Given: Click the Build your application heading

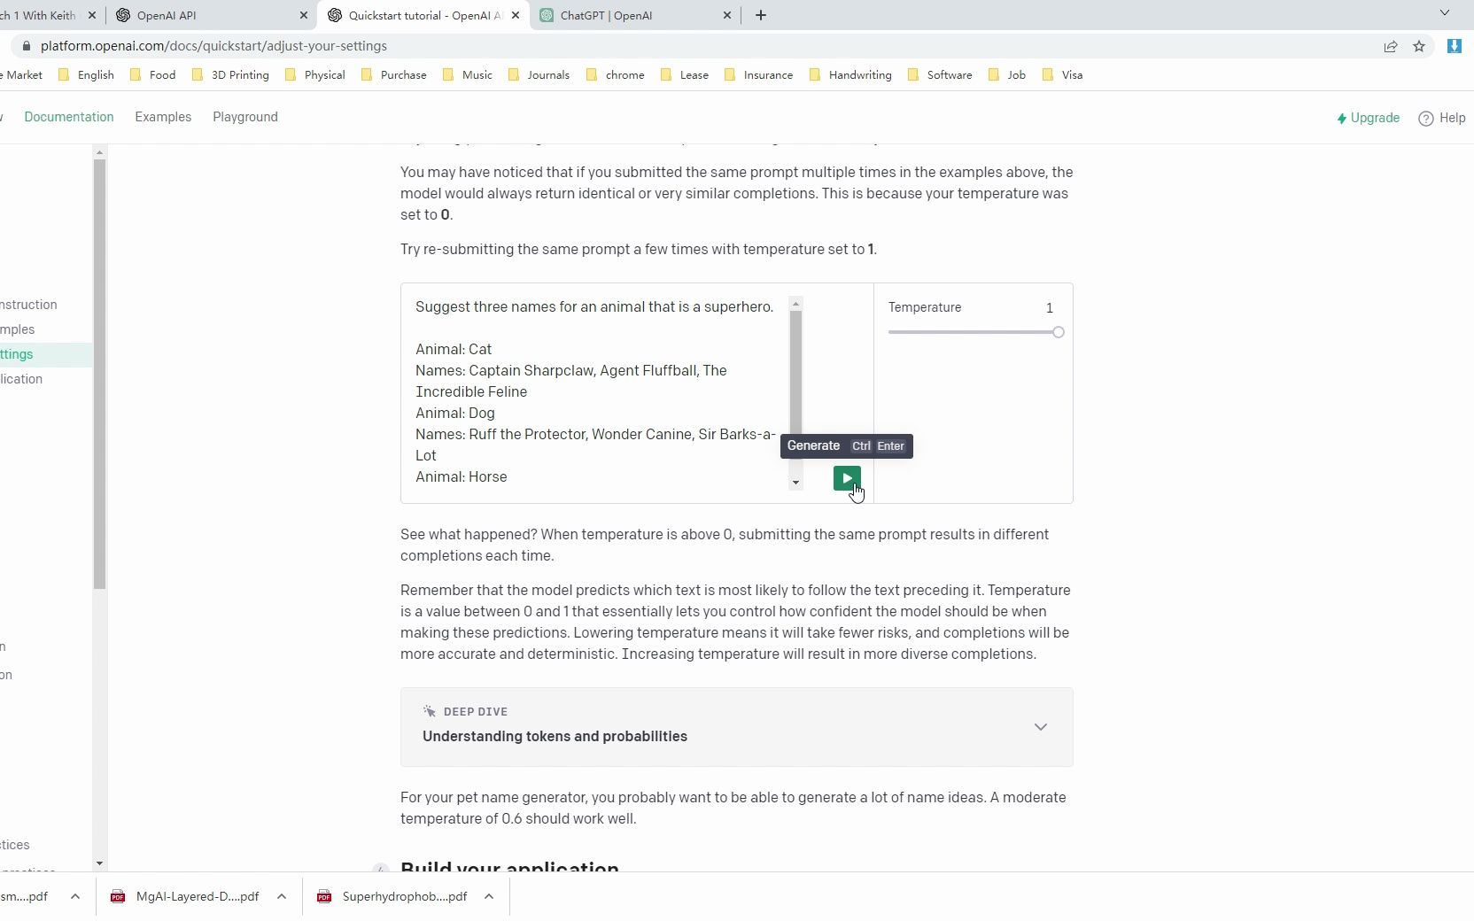Looking at the screenshot, I should [x=509, y=868].
